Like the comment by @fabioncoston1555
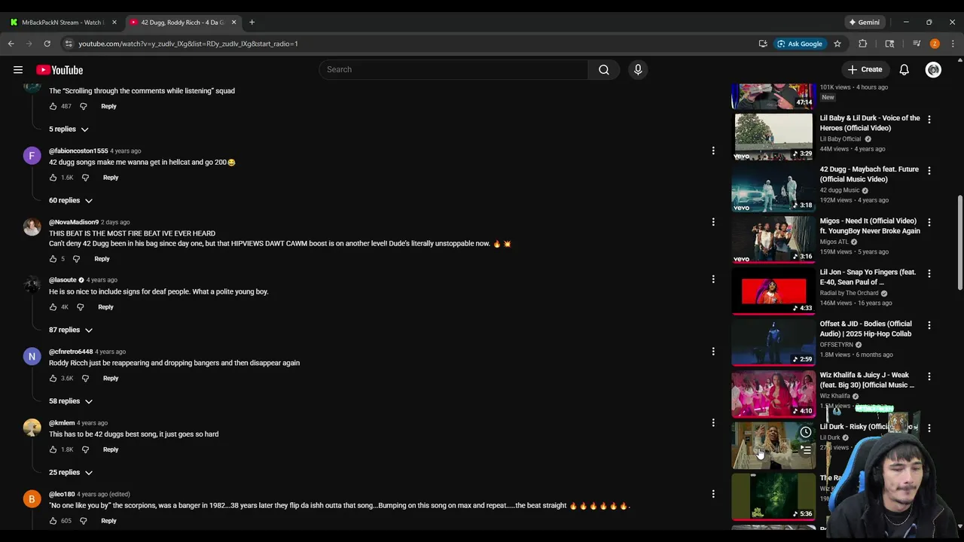Viewport: 964px width, 542px height. click(53, 178)
